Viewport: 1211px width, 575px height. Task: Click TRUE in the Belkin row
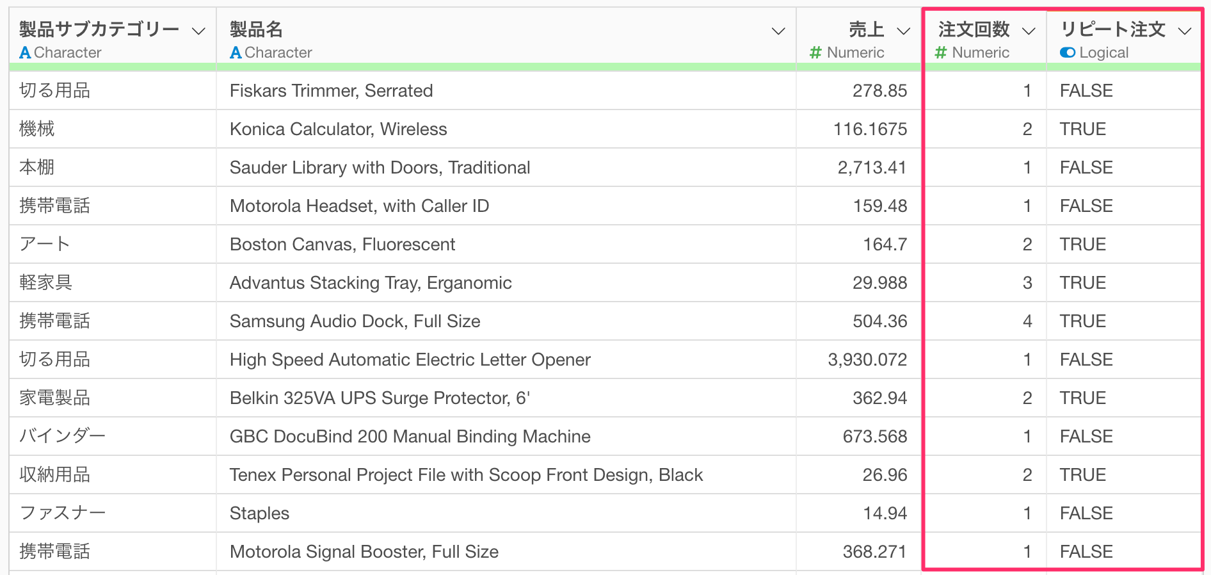[1083, 398]
